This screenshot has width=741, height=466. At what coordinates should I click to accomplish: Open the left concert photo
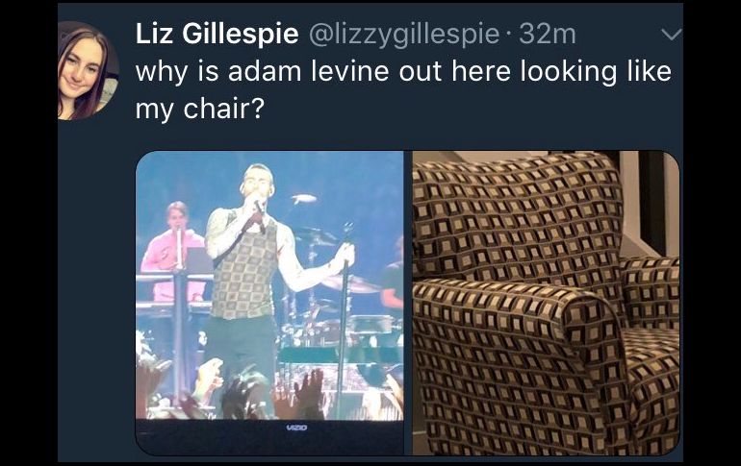[269, 303]
